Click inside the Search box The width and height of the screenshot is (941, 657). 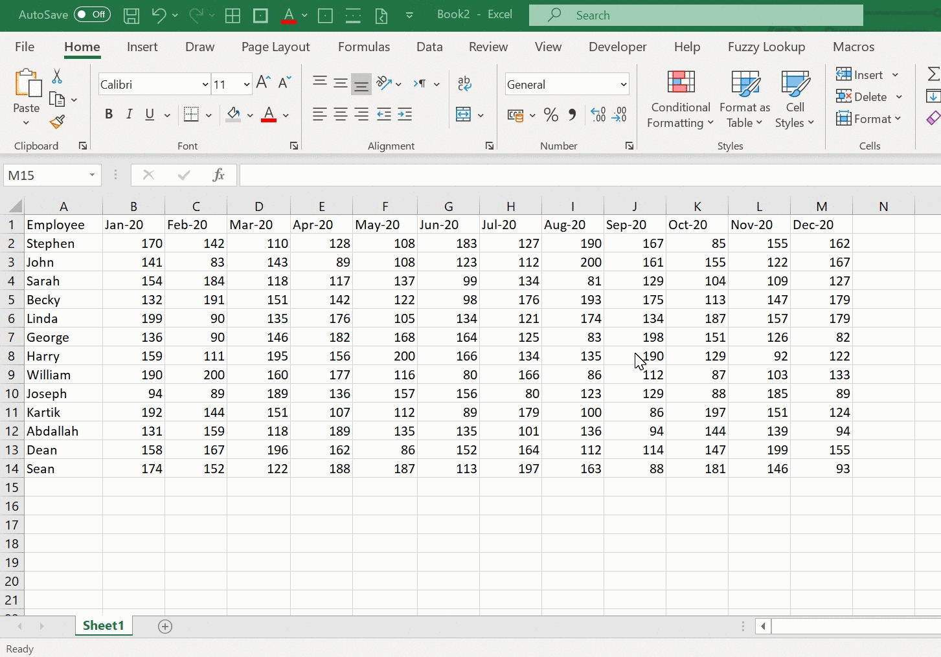[x=696, y=16]
